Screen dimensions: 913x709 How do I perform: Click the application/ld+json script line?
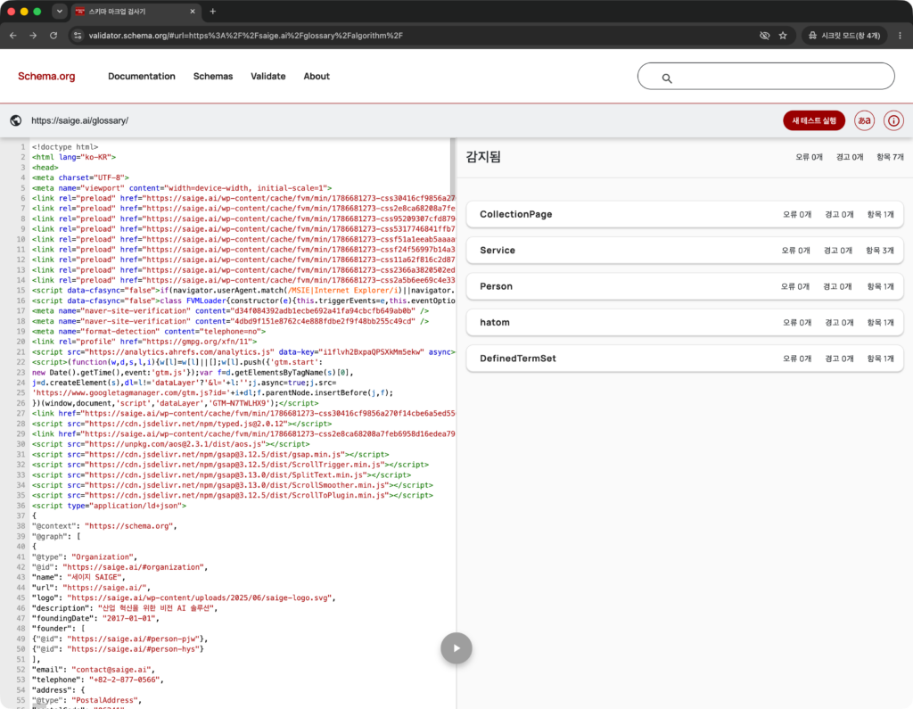[x=110, y=506]
